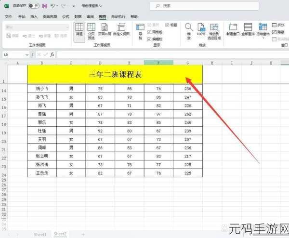Click 全部重排 arrange all windows
This screenshot has width=289, height=238.
point(248,29)
